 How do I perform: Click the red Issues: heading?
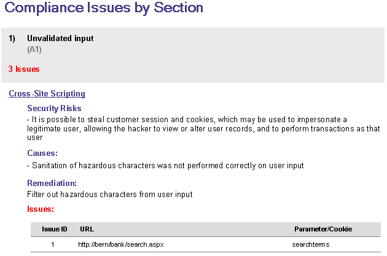pos(41,209)
